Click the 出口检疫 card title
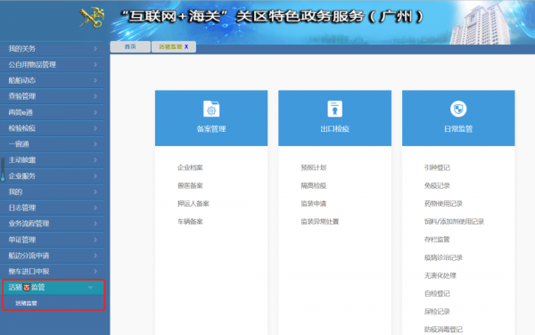The image size is (535, 335). pos(334,129)
